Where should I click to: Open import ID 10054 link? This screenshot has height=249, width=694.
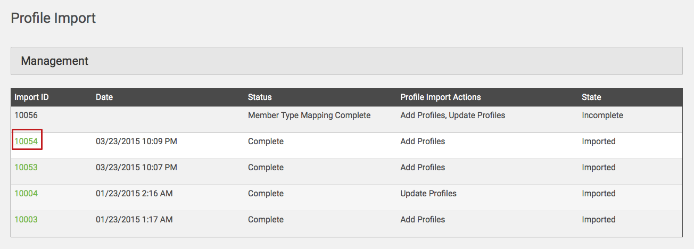[x=26, y=142]
